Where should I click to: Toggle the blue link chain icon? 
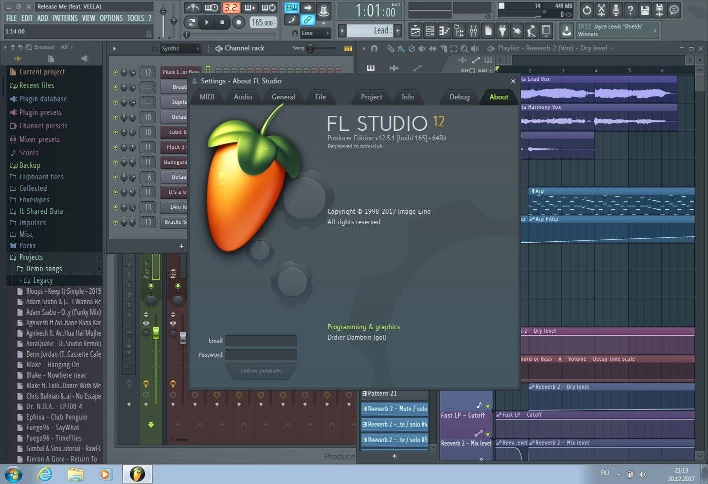[x=308, y=20]
